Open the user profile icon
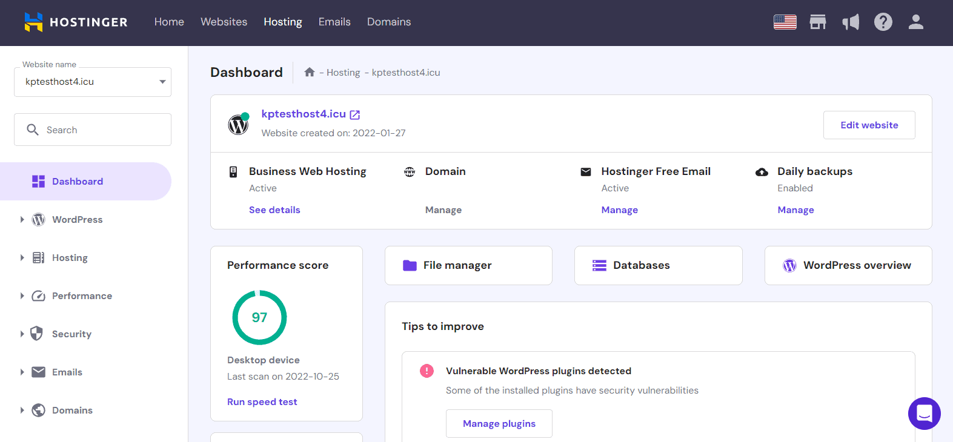This screenshot has height=442, width=953. (915, 22)
